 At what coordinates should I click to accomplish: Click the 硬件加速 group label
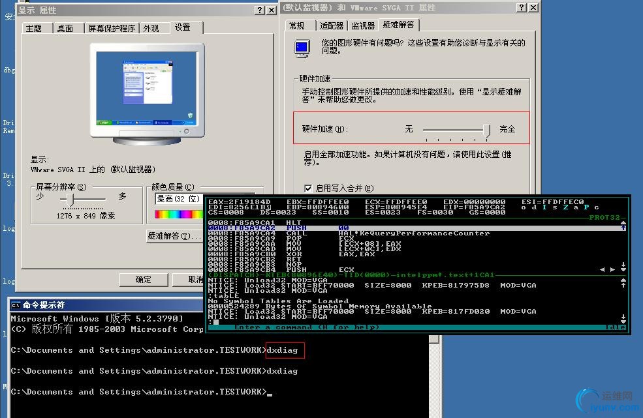[315, 79]
